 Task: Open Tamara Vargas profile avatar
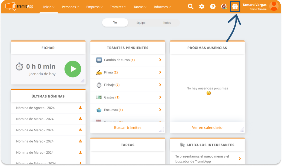(x=274, y=6)
